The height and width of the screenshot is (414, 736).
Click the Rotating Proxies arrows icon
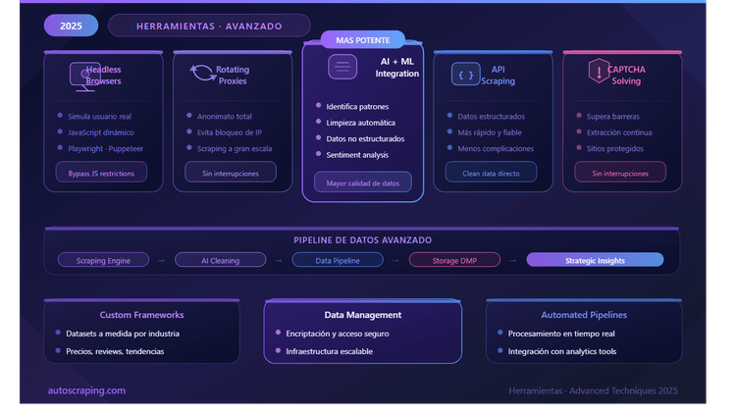point(202,73)
